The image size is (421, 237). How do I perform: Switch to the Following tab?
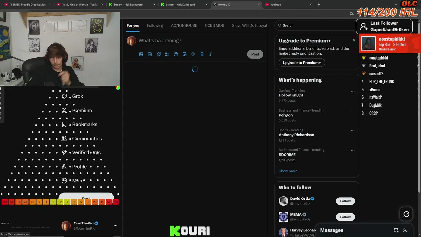click(x=155, y=25)
